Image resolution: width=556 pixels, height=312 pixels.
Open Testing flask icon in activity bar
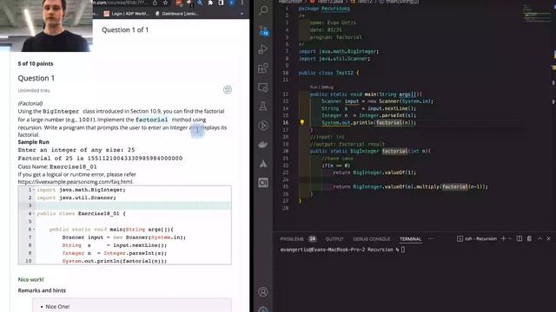(263, 106)
